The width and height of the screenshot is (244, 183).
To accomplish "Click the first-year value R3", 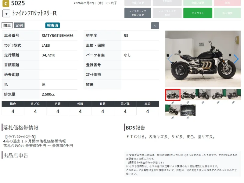I will pos(126,36).
